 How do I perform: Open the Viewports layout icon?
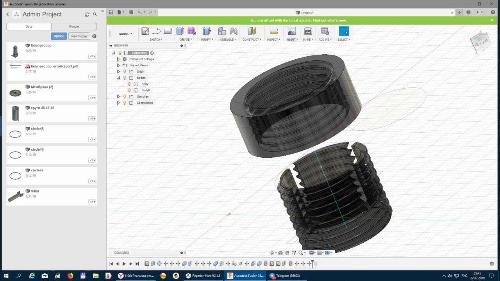coord(327,253)
